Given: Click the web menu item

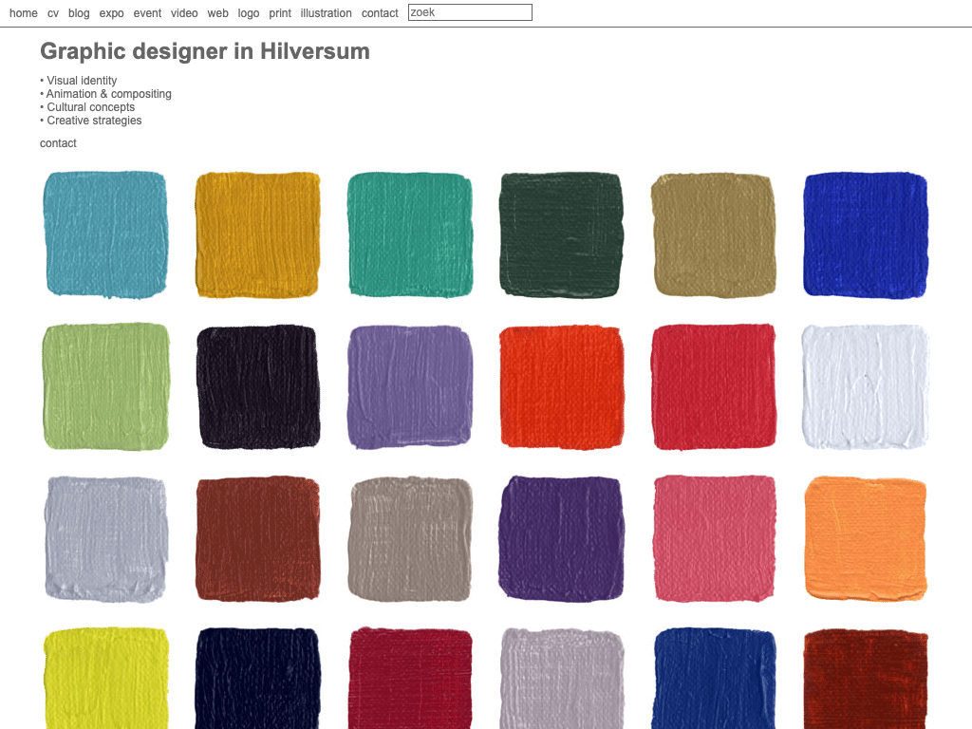Looking at the screenshot, I should (217, 13).
